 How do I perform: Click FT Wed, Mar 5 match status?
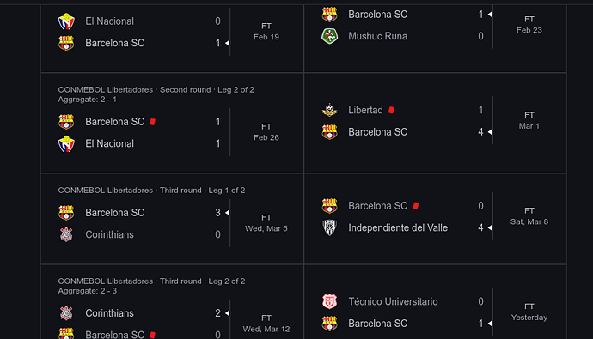pos(266,223)
